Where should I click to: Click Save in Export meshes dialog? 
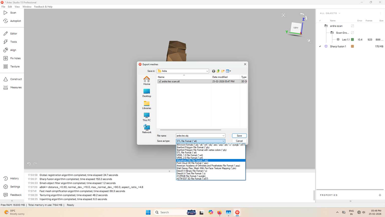tap(239, 136)
